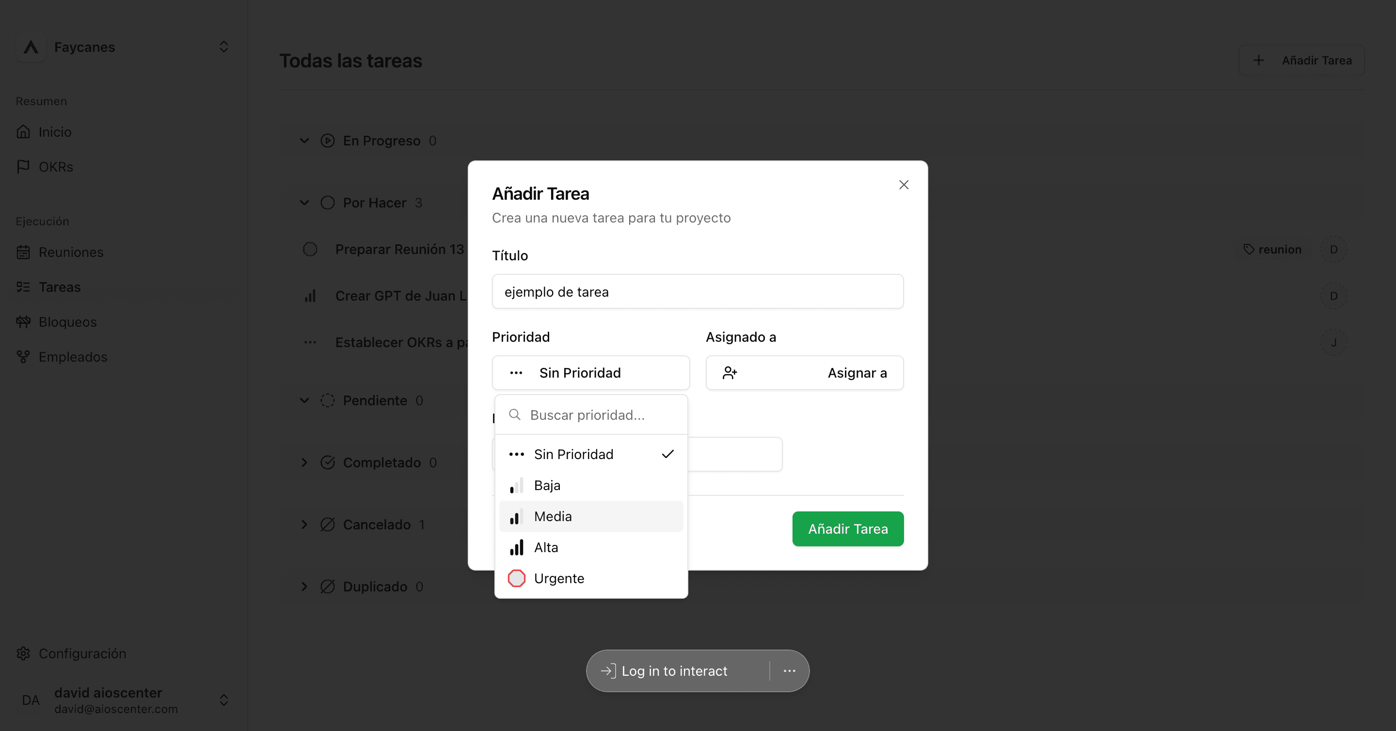Click the assign-user icon in Asignar a
The image size is (1396, 731).
click(730, 373)
